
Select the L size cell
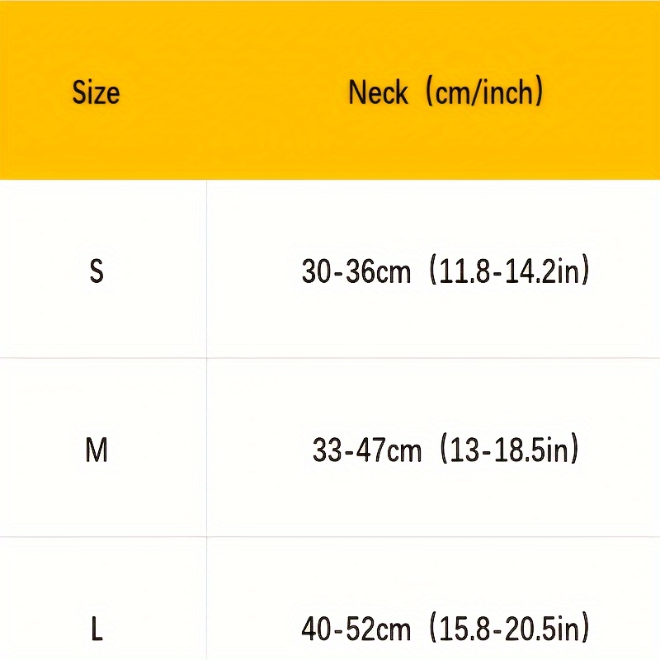[97, 630]
